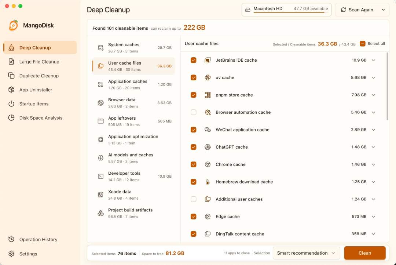
Task: Click the AI models and caches brain icon
Action: [100, 158]
